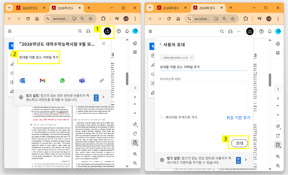The height and width of the screenshot is (175, 288).
Task: Remove adobe@adobe.co.kr recipient chip
Action: [190, 58]
